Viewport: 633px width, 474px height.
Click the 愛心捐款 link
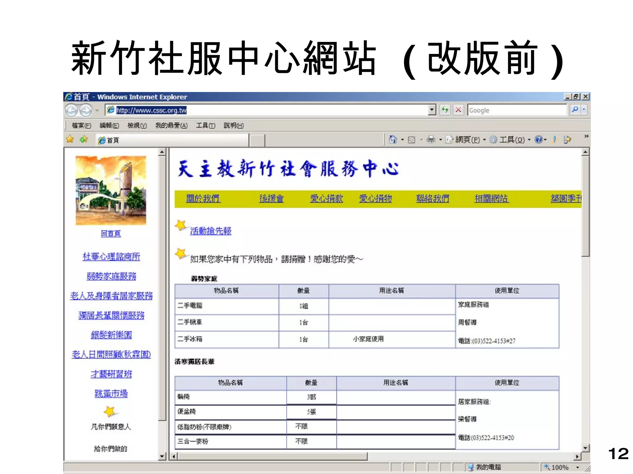click(326, 198)
